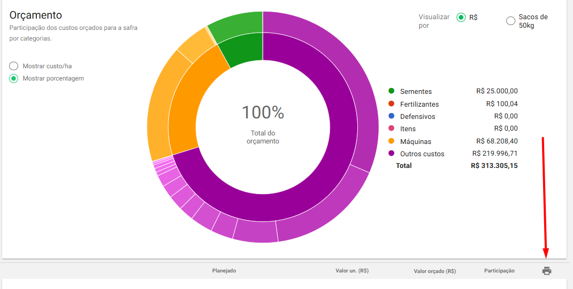Click the printer icon to print budget

tap(546, 271)
